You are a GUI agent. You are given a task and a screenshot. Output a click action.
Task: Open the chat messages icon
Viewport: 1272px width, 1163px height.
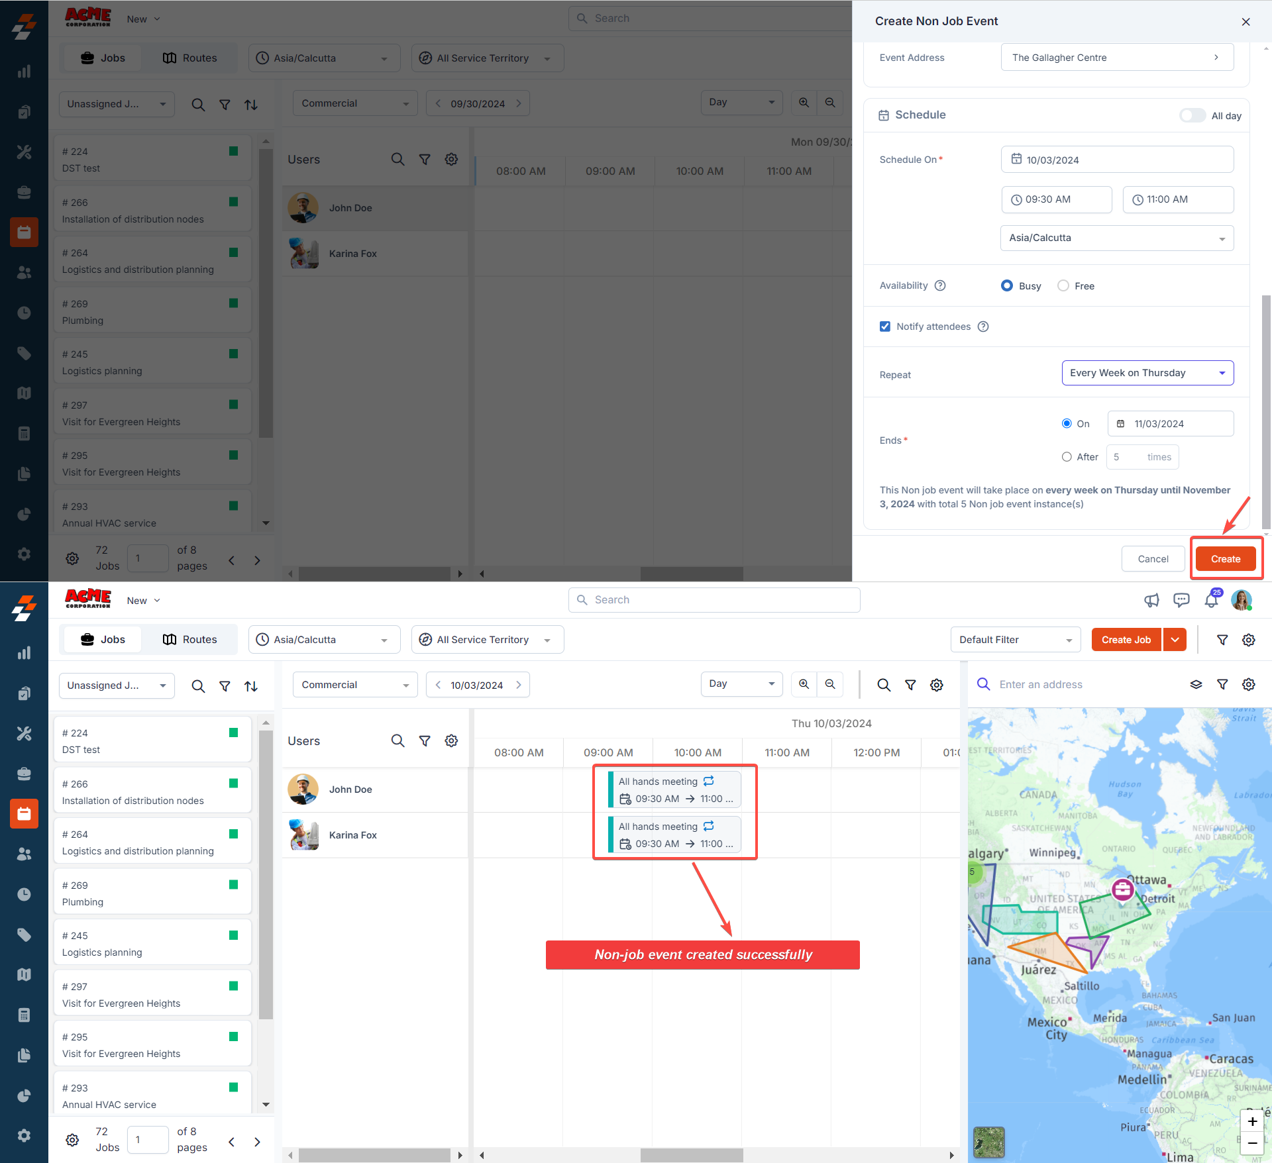pyautogui.click(x=1181, y=601)
